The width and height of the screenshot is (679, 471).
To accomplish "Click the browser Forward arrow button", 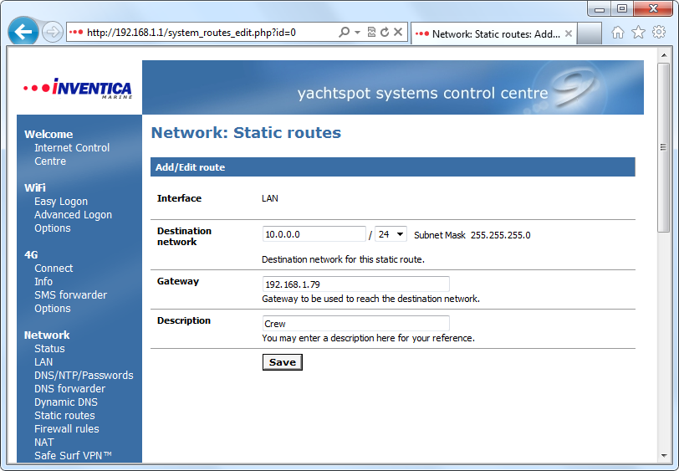I will click(x=53, y=32).
